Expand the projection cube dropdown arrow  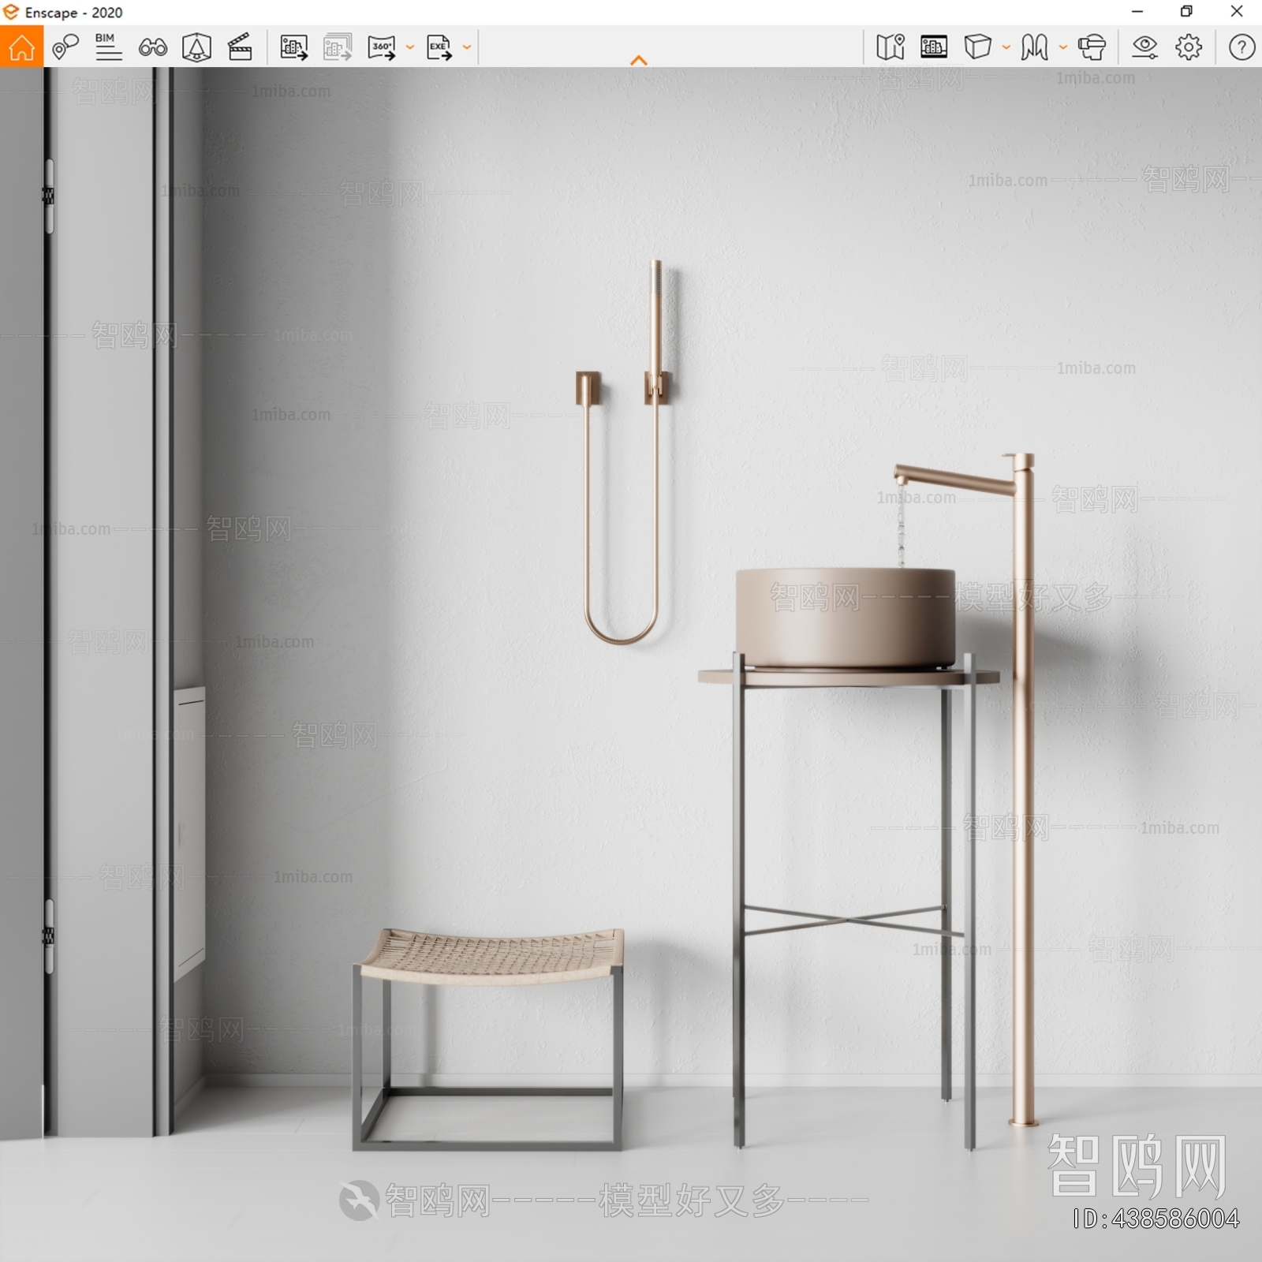(1006, 47)
